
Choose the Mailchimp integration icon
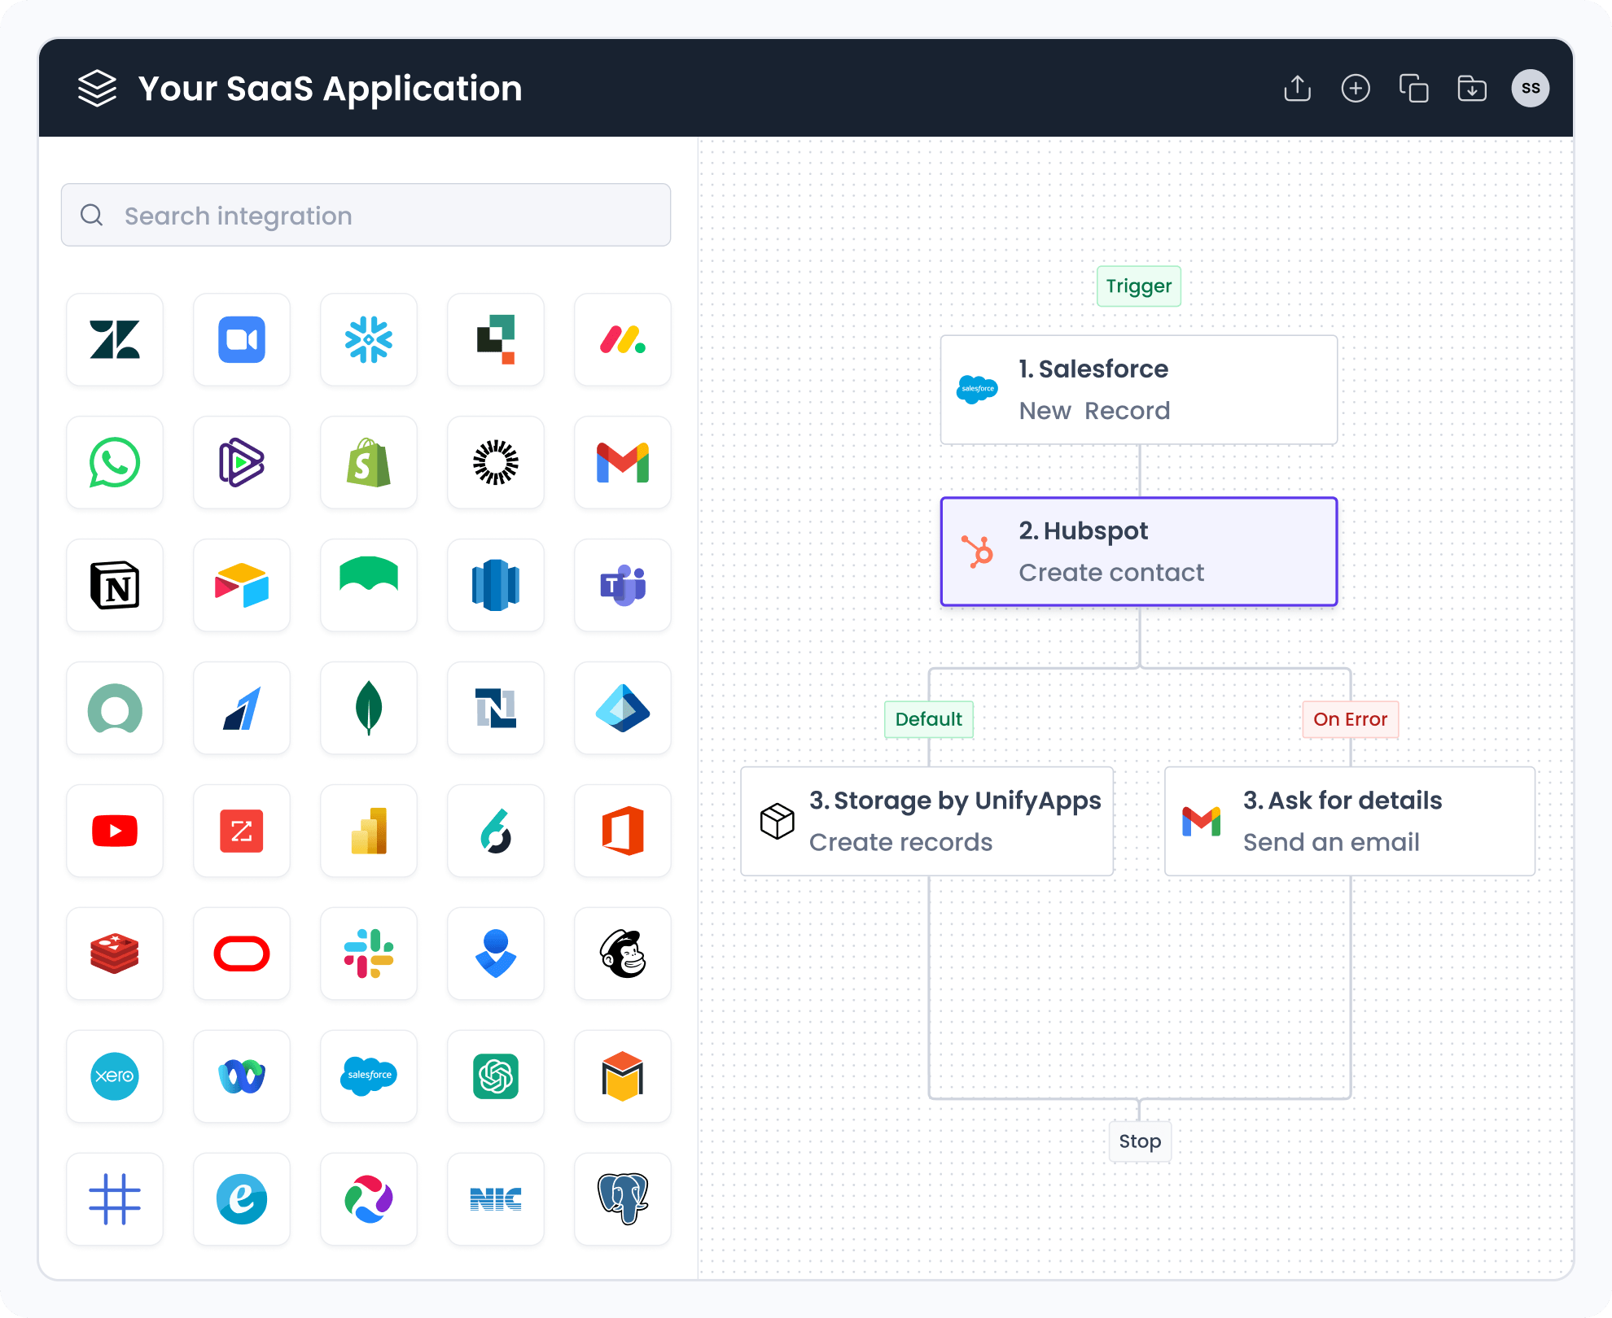click(x=623, y=954)
